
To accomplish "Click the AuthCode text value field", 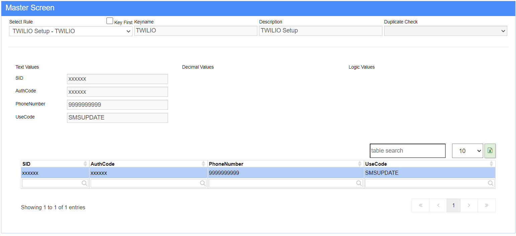I will tap(117, 92).
